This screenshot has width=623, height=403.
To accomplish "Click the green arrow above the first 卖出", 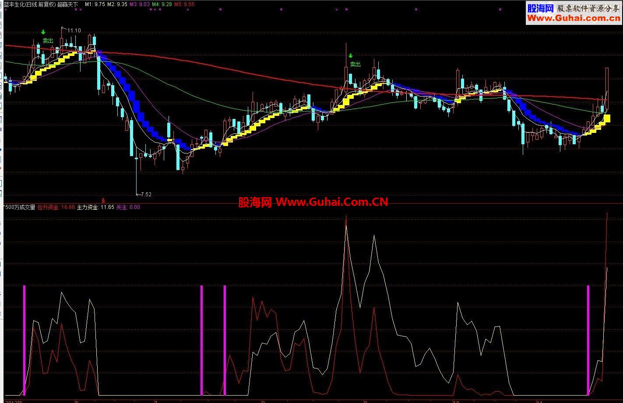I will (x=43, y=32).
